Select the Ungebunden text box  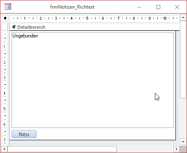[x=93, y=80]
